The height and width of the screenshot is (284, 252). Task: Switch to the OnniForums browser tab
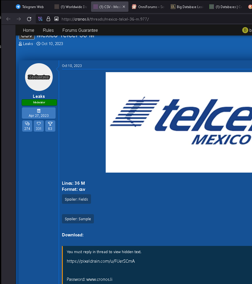click(148, 6)
